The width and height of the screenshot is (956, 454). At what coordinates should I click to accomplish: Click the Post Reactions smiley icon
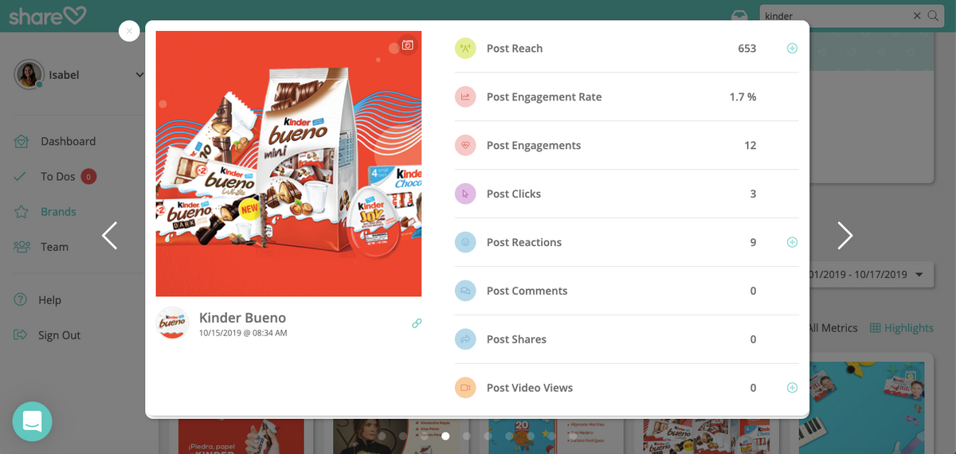(465, 242)
